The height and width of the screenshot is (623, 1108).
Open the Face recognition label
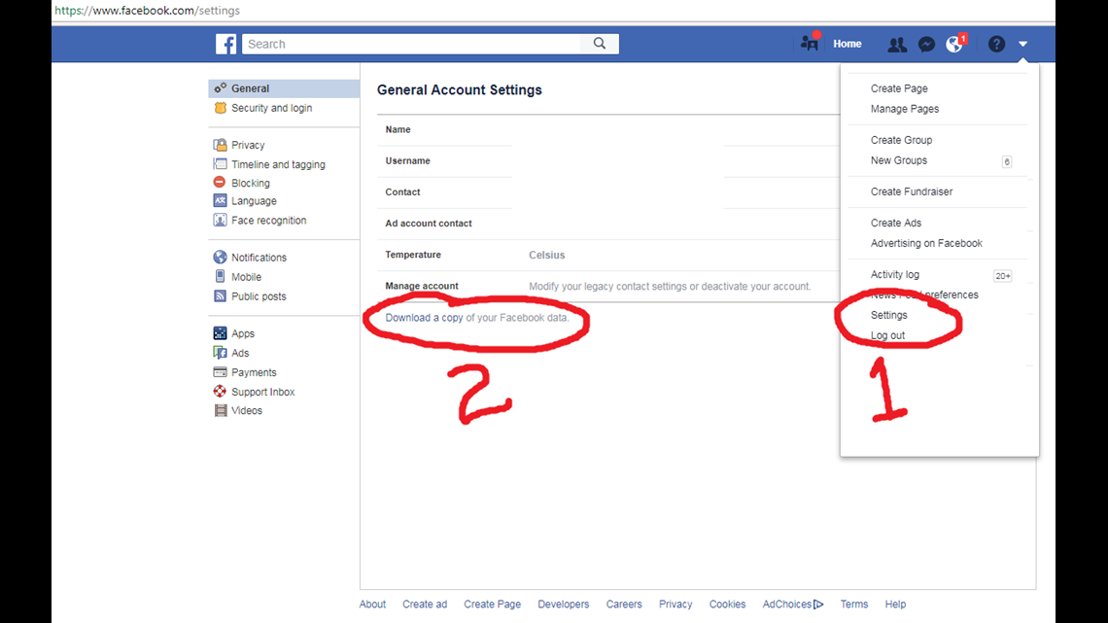(x=268, y=221)
